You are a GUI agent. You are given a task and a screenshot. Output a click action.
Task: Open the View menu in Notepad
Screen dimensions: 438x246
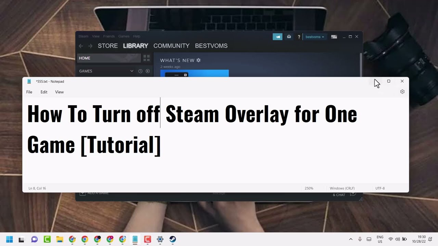59,92
